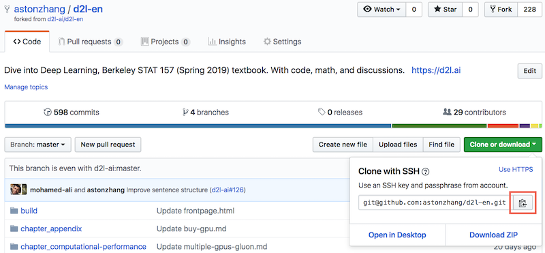This screenshot has width=545, height=253.
Task: Open the https://d2l.ai website link
Action: [x=436, y=70]
